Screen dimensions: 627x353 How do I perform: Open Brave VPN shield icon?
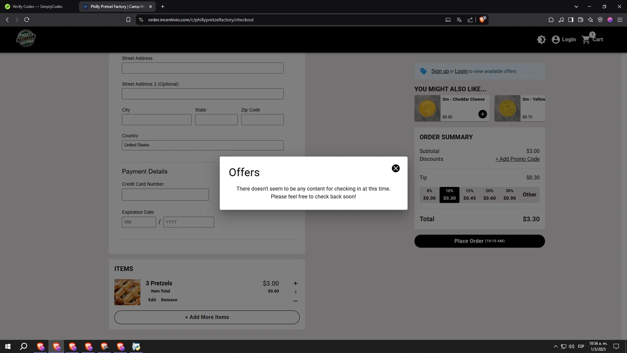[x=600, y=20]
